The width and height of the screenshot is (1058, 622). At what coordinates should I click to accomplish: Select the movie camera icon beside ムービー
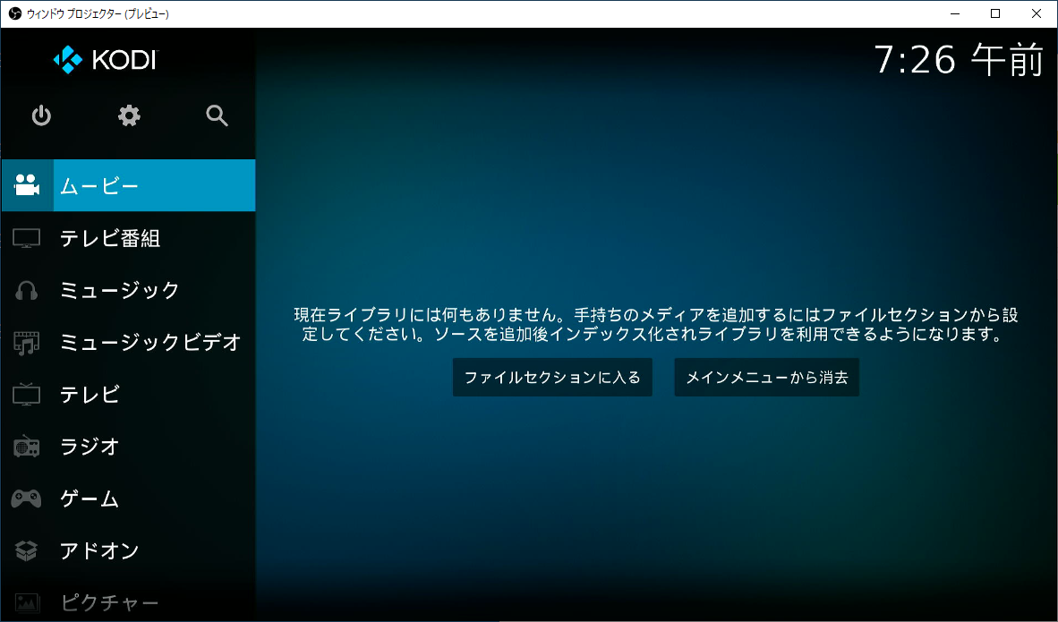[x=28, y=185]
